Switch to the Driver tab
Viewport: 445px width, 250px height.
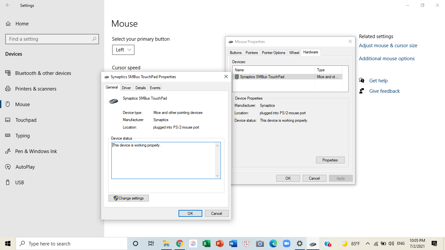tap(126, 88)
